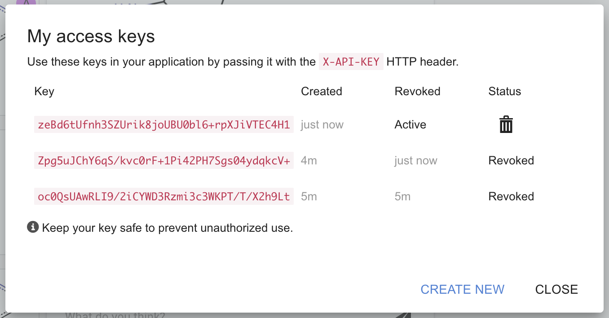The image size is (609, 318).
Task: Select the active key starting with zeBd6t
Action: click(163, 125)
